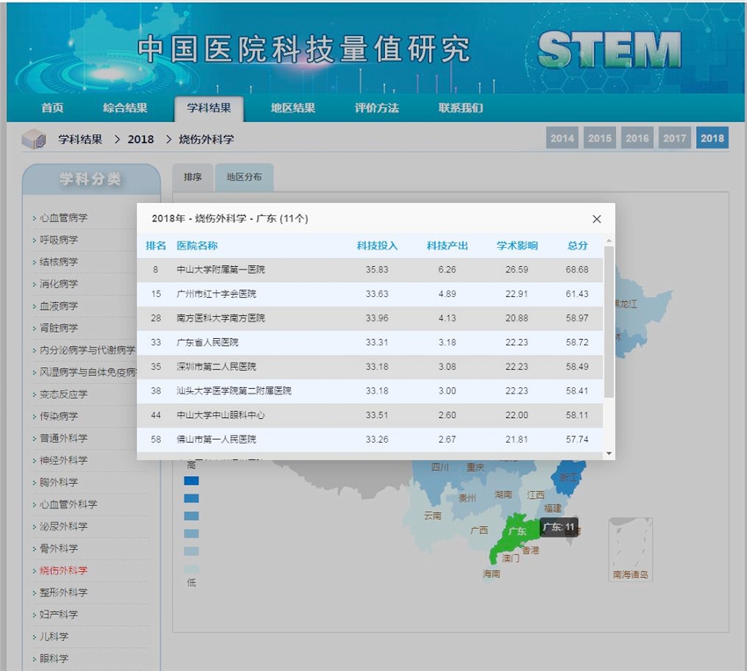This screenshot has height=671, width=747.
Task: Sort by the 科技产出 column header
Action: (x=446, y=246)
